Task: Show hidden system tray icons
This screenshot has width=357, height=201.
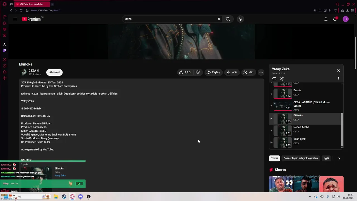Action: coord(310,197)
